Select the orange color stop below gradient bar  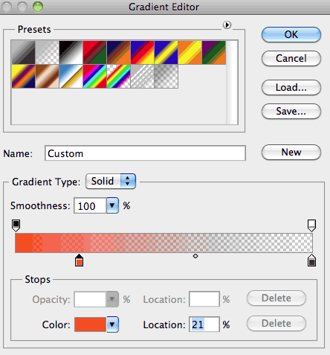[79, 260]
